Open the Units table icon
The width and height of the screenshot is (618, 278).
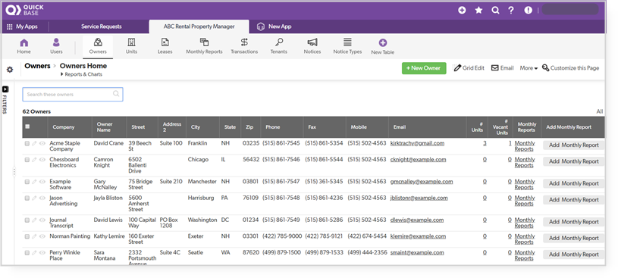(x=132, y=42)
